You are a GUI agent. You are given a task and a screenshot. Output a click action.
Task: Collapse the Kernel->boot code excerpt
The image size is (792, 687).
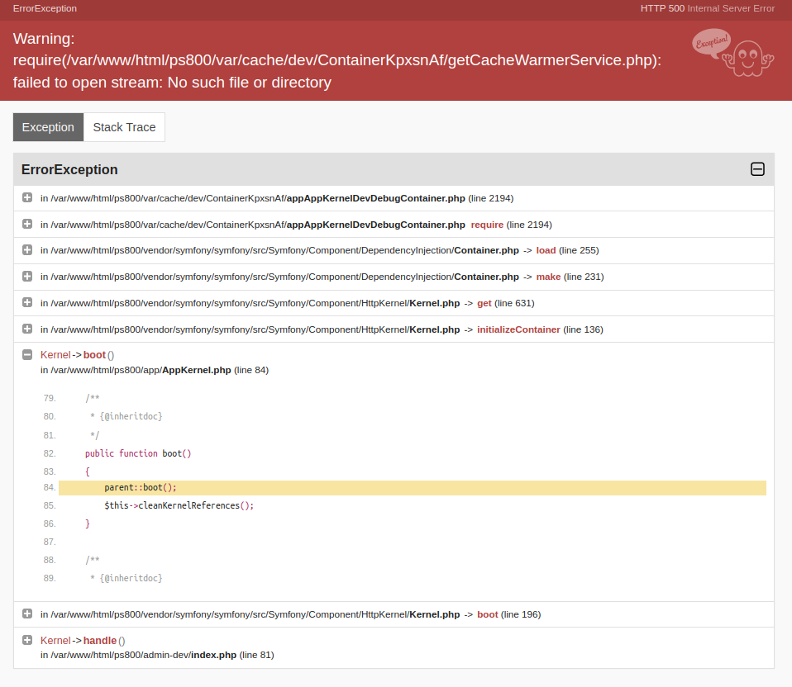coord(26,354)
